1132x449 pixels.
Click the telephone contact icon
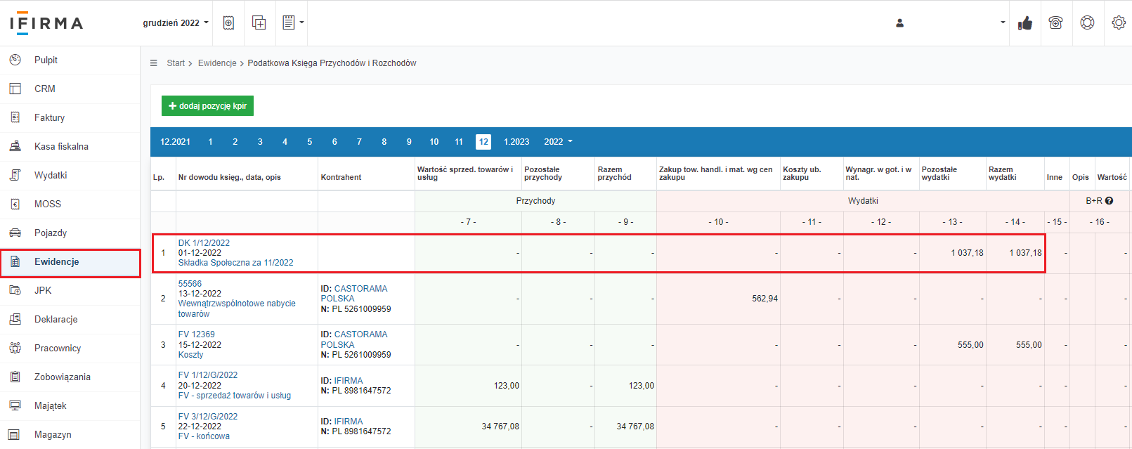1055,22
